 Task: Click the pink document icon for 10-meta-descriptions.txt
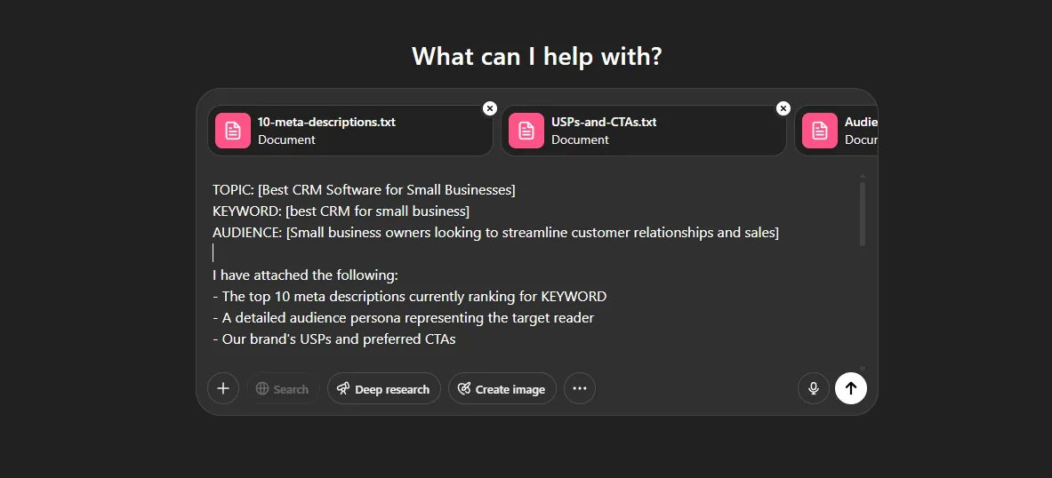pyautogui.click(x=233, y=131)
